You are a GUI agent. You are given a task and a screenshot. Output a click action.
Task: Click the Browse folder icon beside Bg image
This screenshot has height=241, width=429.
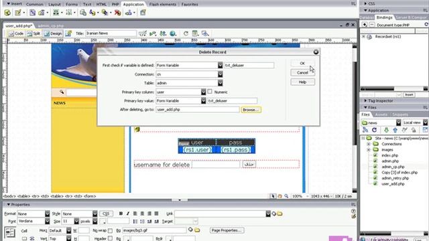pos(197,230)
